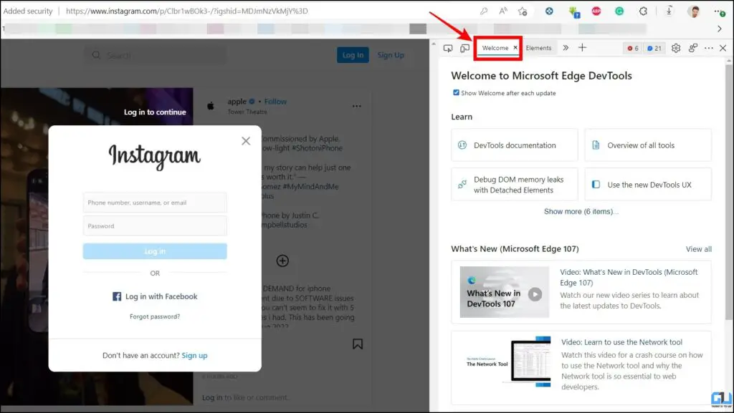Image resolution: width=734 pixels, height=413 pixels.
Task: Click the green extension icon with badge
Action: click(x=574, y=11)
